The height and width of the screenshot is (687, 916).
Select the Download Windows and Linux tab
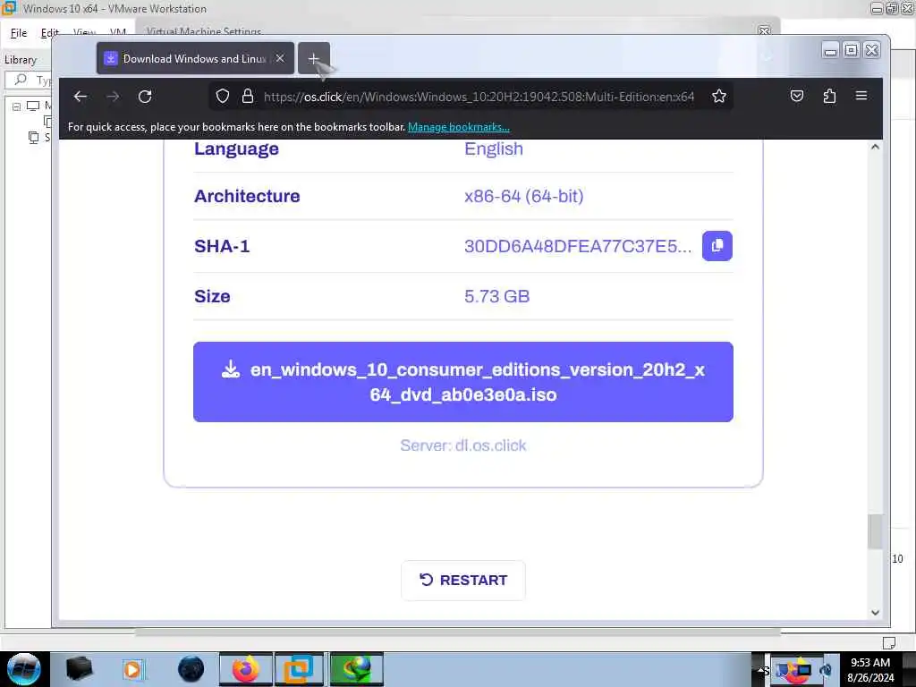click(195, 58)
